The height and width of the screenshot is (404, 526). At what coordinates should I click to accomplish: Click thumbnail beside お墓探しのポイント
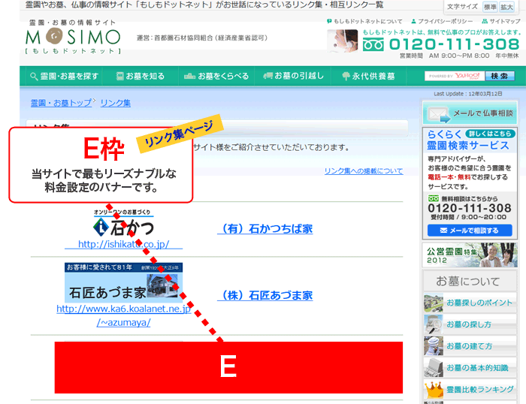(x=434, y=303)
